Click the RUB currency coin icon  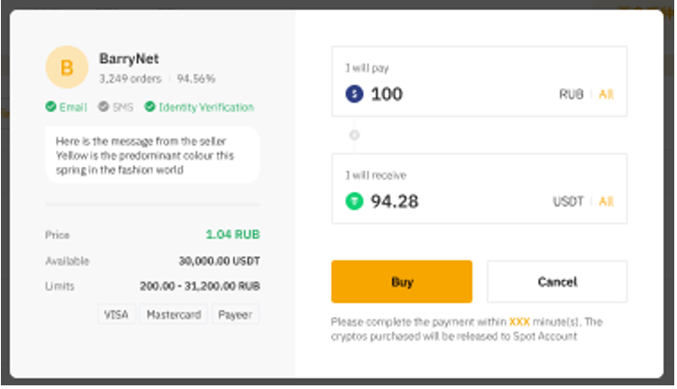354,94
